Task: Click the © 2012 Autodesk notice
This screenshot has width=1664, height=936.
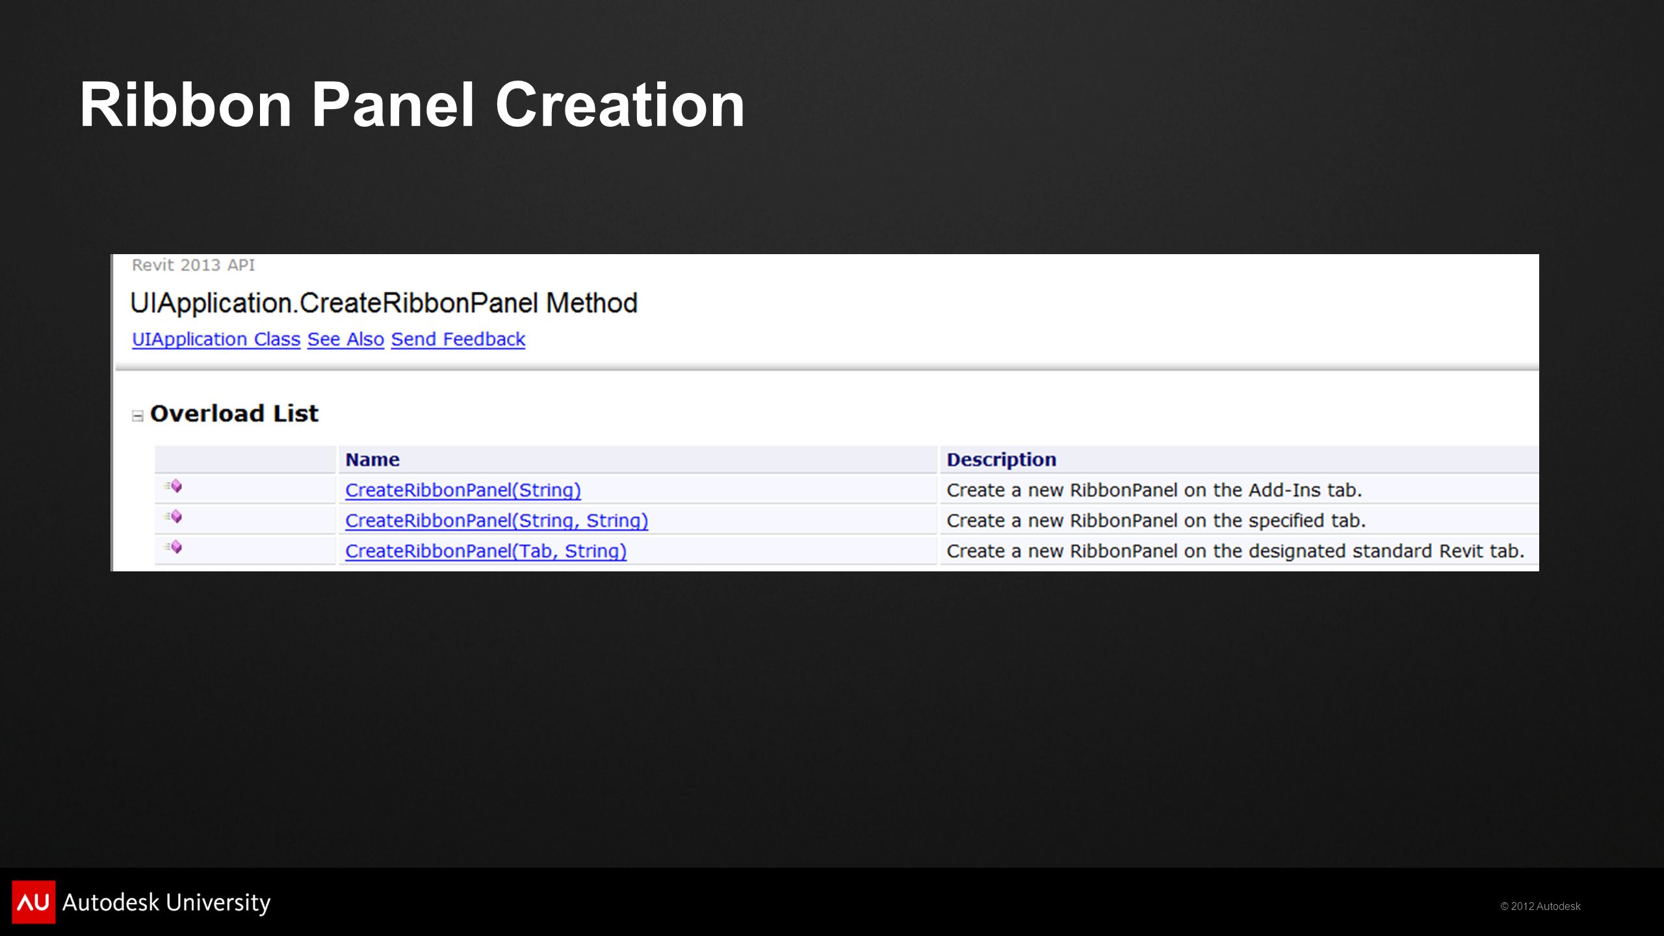Action: tap(1540, 906)
